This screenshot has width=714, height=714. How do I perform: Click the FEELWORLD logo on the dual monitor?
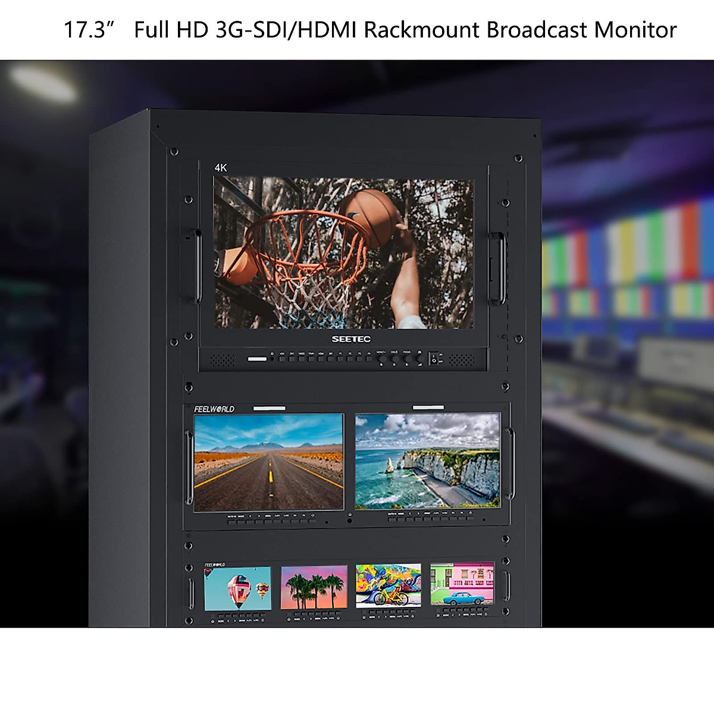214,409
